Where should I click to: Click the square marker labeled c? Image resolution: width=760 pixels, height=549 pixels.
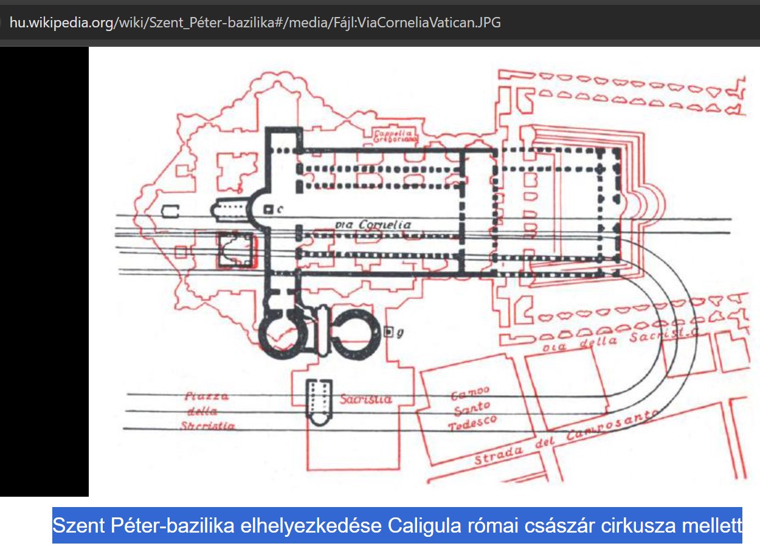pyautogui.click(x=268, y=209)
